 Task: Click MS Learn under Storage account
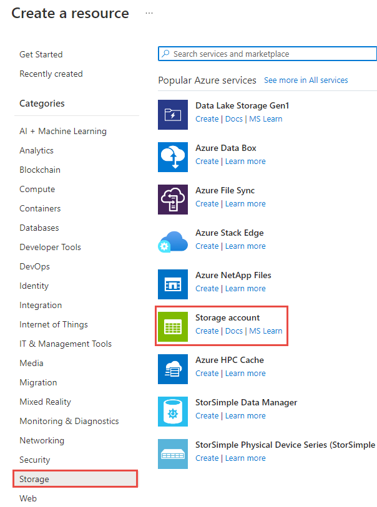(x=265, y=331)
